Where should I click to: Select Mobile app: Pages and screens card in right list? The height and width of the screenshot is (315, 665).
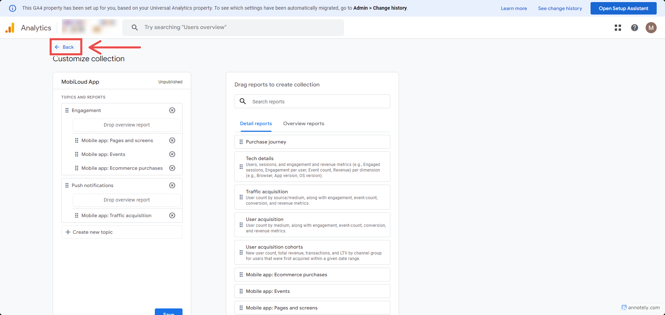click(x=312, y=308)
